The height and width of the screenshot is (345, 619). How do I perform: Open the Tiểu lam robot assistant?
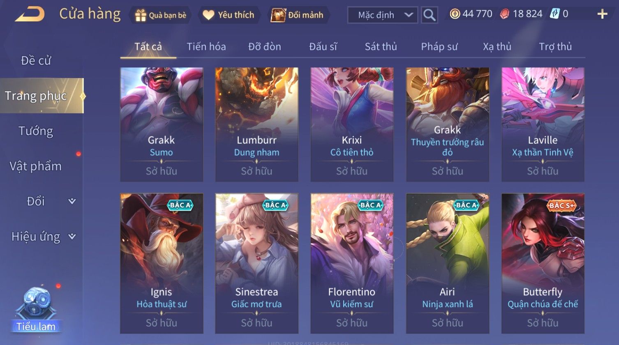[x=36, y=310]
